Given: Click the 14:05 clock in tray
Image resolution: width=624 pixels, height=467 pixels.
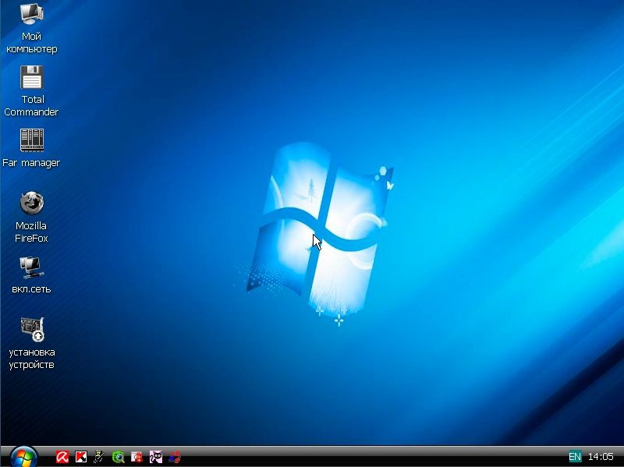Looking at the screenshot, I should 601,456.
